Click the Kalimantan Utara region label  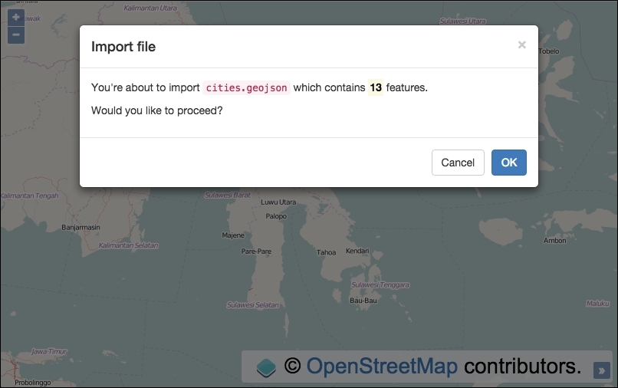[x=150, y=8]
